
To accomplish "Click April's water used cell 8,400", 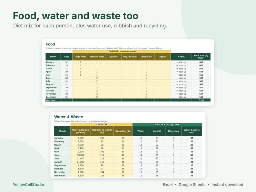I will pyautogui.click(x=81, y=148).
